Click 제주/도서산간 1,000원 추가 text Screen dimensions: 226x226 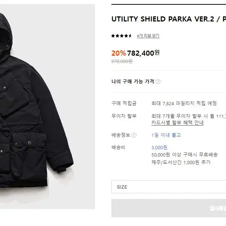point(181,162)
